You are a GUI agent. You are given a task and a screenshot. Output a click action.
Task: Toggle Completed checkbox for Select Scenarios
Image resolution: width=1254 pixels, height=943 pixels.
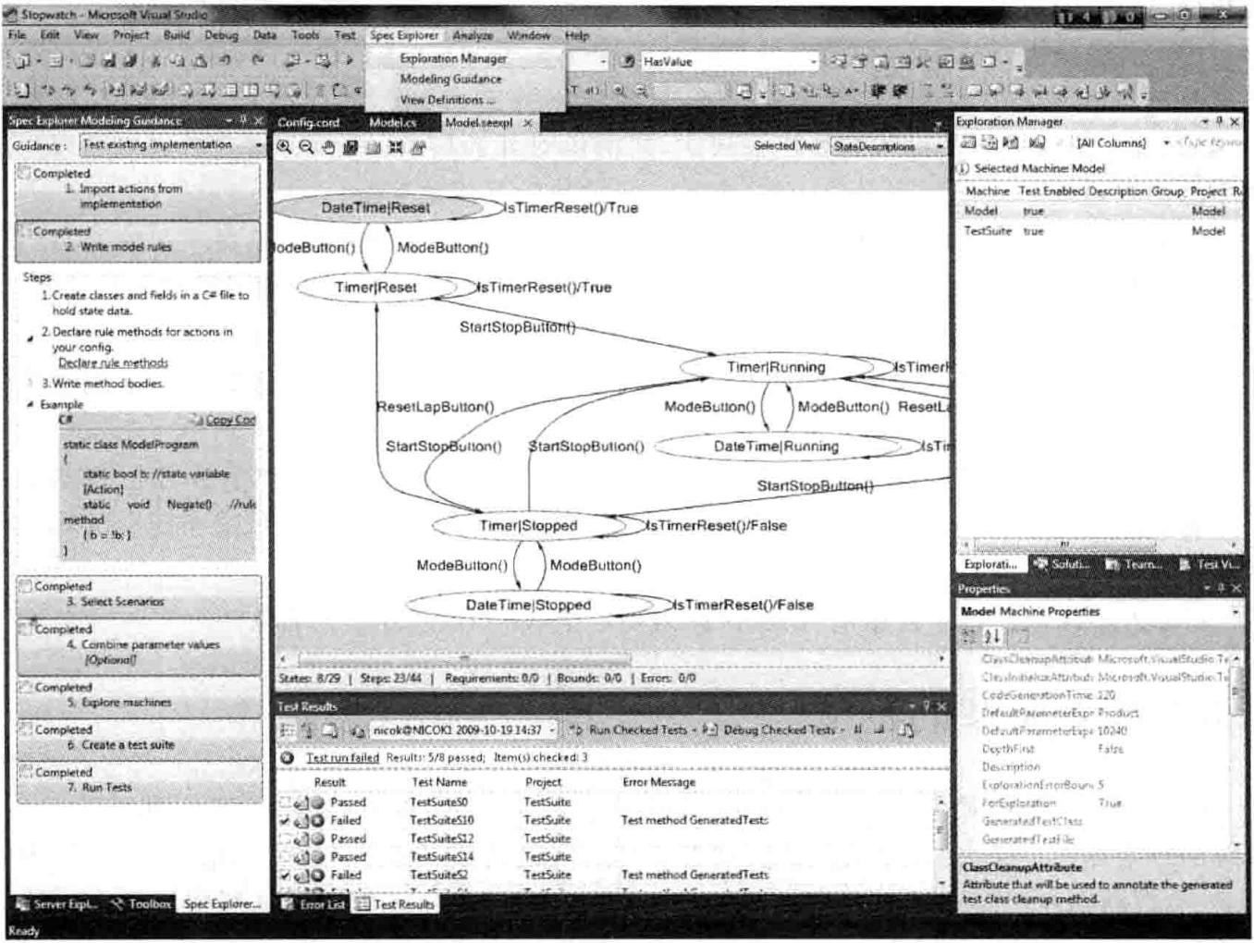[26, 586]
